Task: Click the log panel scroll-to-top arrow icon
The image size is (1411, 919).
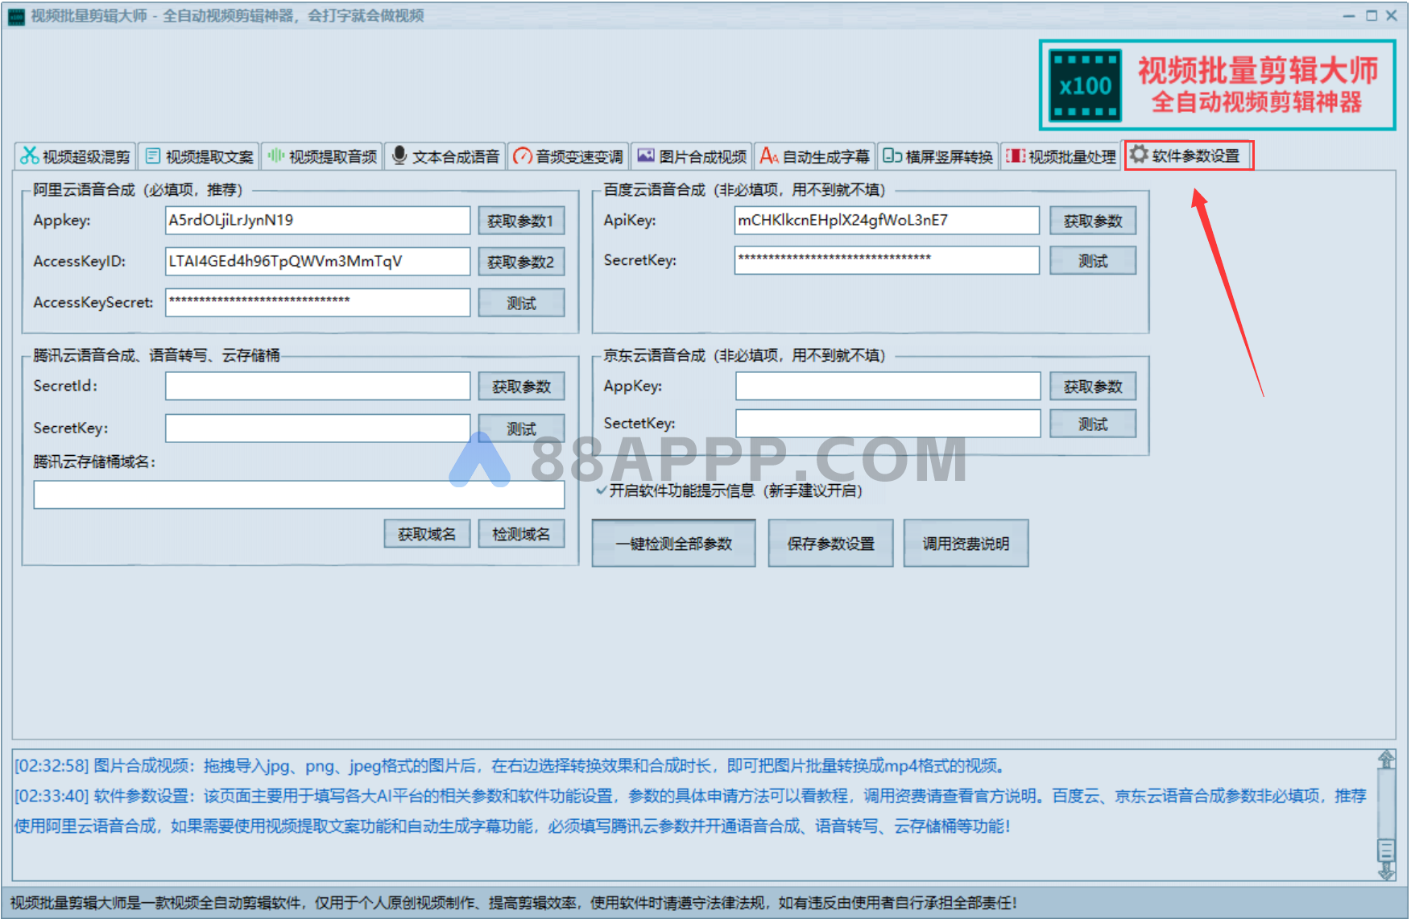Action: [1386, 760]
